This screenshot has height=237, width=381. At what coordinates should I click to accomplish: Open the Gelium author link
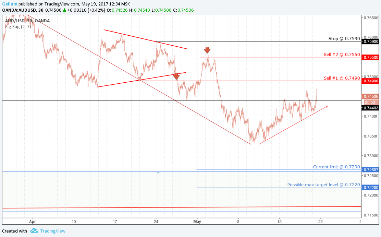10,4
